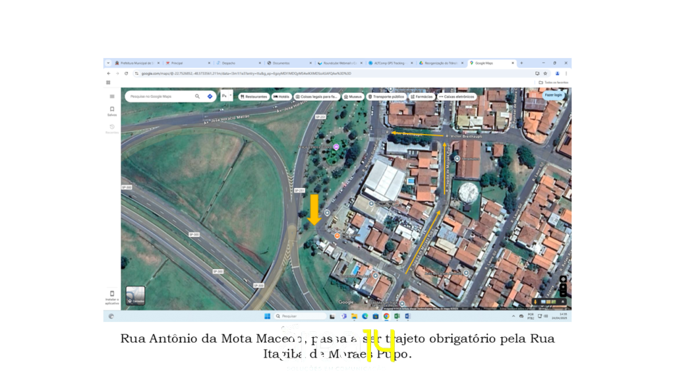Open the Google Maps hamburger menu

pos(112,96)
